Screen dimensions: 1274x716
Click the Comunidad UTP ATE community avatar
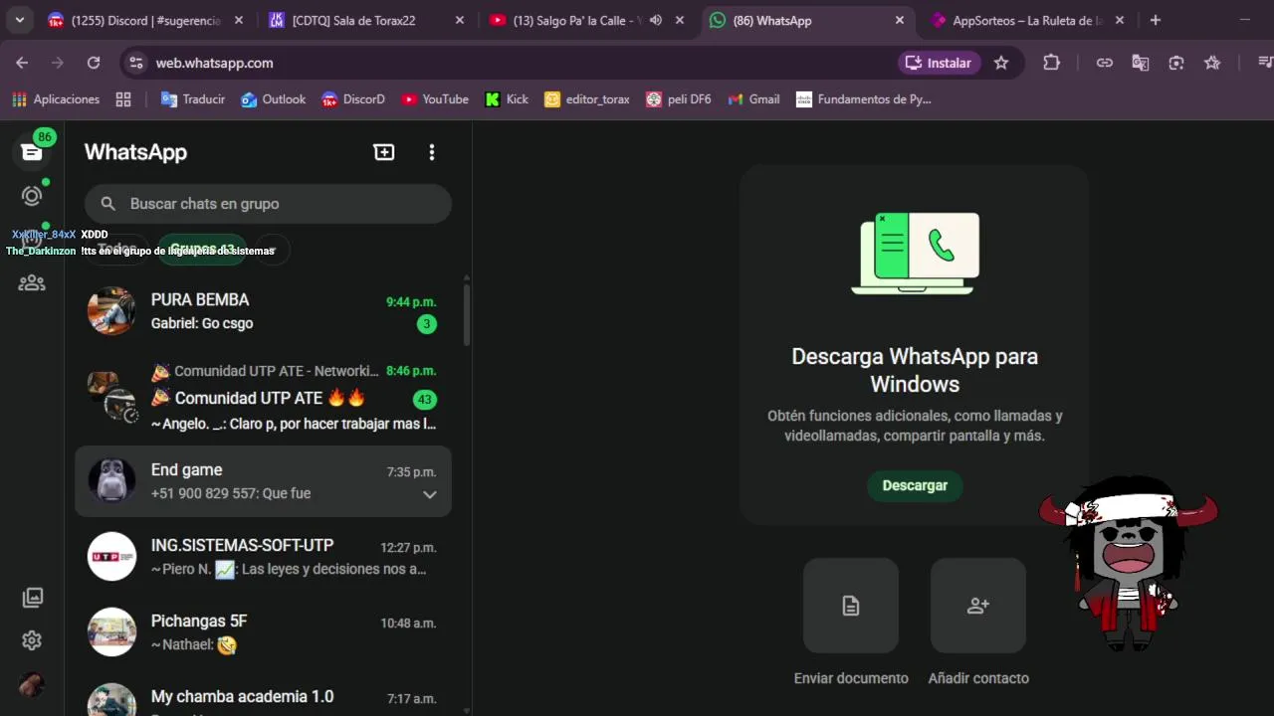111,396
